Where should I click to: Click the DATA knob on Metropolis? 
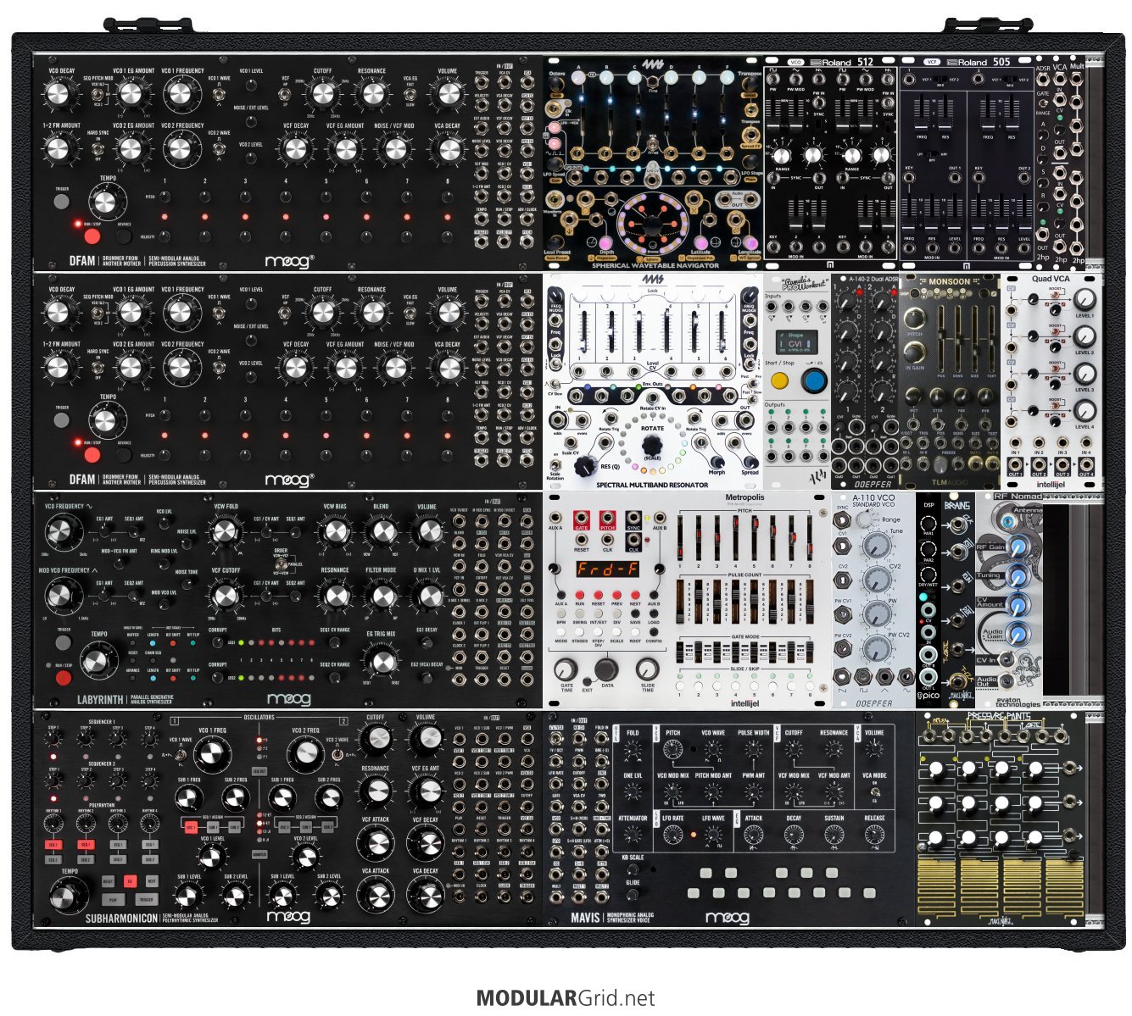pos(605,669)
